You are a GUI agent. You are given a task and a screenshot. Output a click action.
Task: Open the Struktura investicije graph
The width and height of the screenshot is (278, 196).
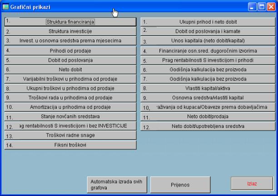click(x=70, y=31)
